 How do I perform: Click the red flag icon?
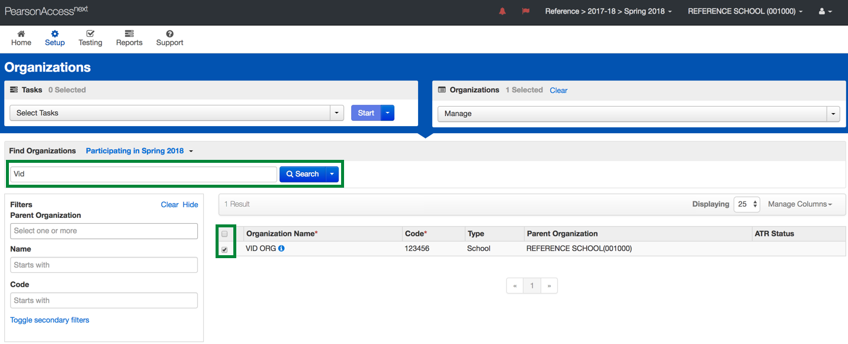pos(525,11)
